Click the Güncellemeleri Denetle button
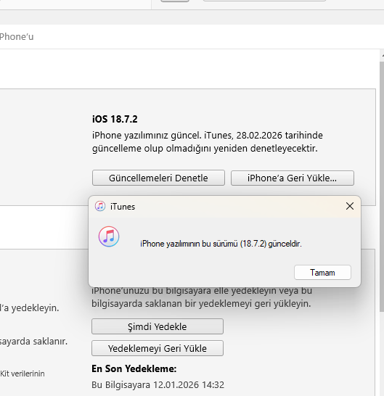The width and height of the screenshot is (384, 396). coord(158,178)
